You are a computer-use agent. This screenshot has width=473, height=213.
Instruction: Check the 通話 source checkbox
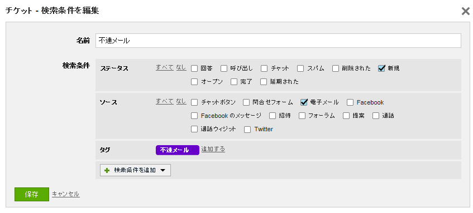pos(376,116)
